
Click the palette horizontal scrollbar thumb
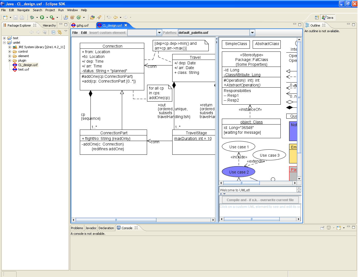click(241, 183)
